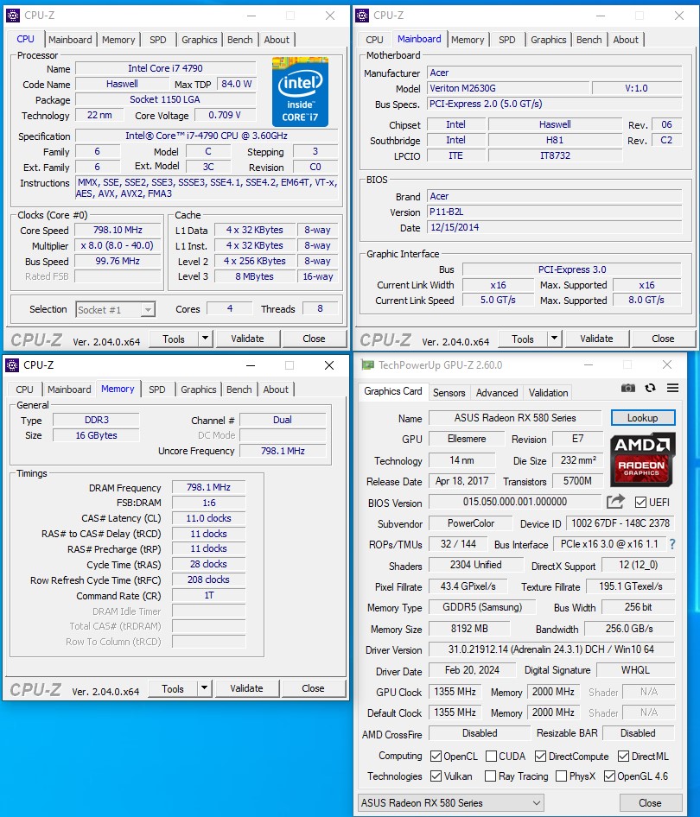Open the Memory tab in the Mainboard CPU-Z window
The width and height of the screenshot is (700, 817).
tap(468, 40)
